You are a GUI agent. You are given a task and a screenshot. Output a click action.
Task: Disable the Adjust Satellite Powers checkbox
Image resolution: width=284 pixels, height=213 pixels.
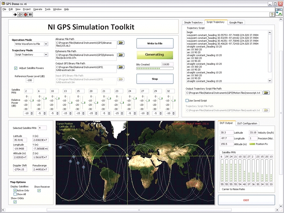(x=16, y=68)
